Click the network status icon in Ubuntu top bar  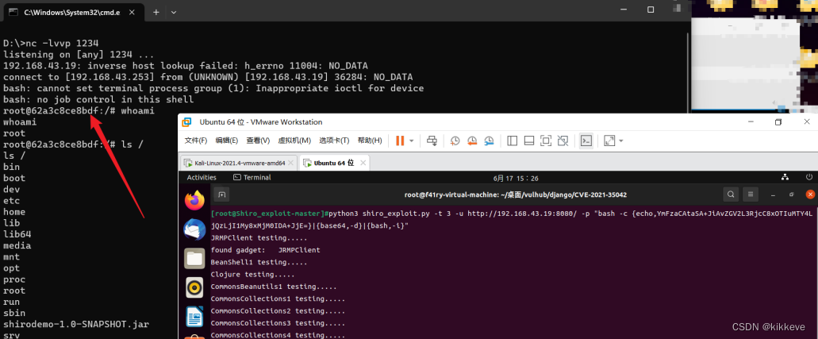785,178
